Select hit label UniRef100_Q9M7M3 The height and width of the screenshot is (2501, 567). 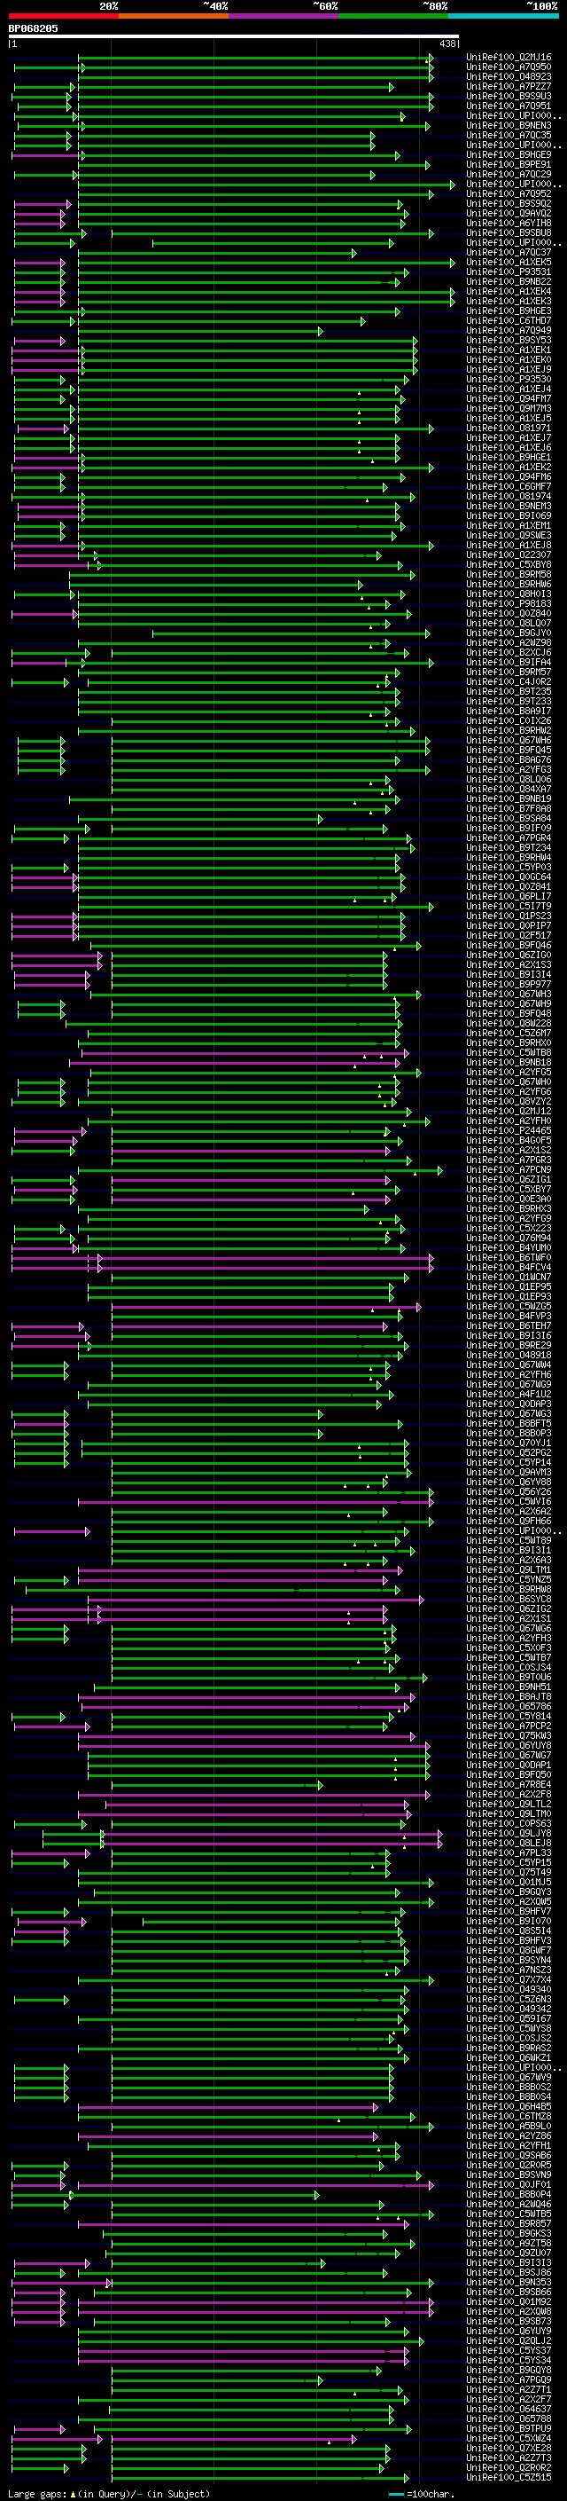pyautogui.click(x=509, y=409)
